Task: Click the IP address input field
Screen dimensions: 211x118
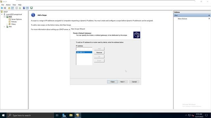Action: 84,49
